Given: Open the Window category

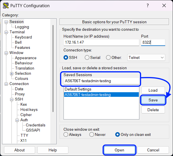Looking at the screenshot, I should 16,53.
